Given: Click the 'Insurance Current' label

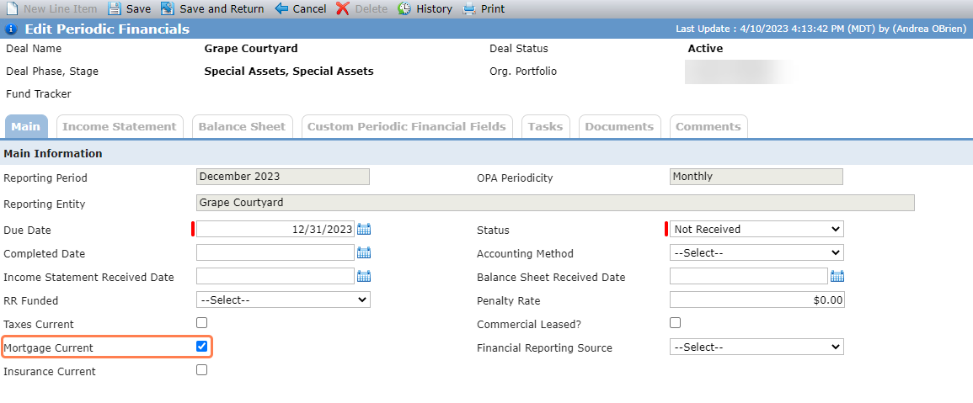Looking at the screenshot, I should click(50, 371).
